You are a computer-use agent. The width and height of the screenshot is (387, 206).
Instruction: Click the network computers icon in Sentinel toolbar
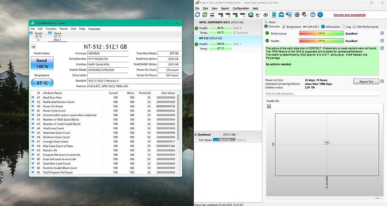point(289,15)
